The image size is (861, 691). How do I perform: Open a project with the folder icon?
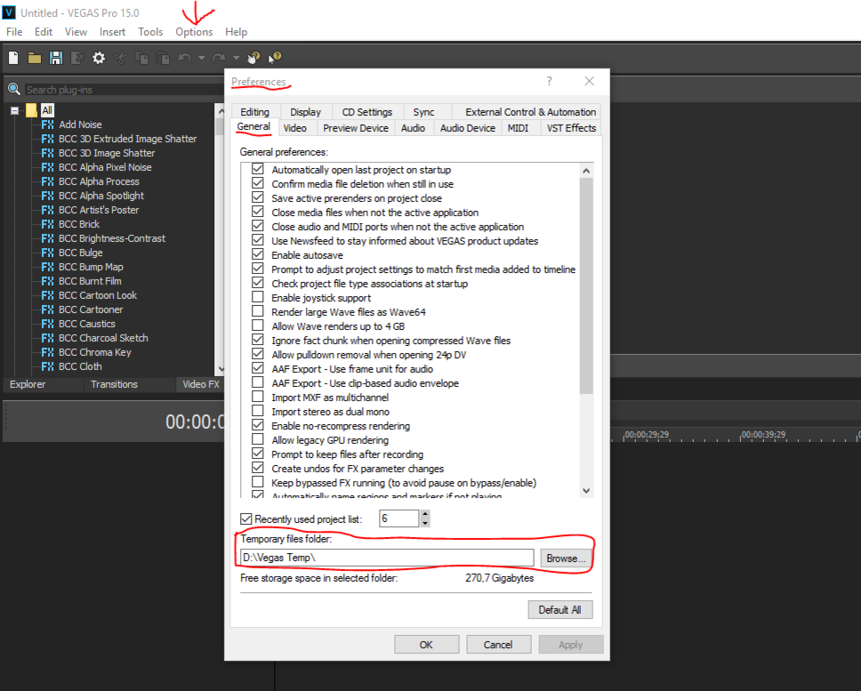point(35,58)
